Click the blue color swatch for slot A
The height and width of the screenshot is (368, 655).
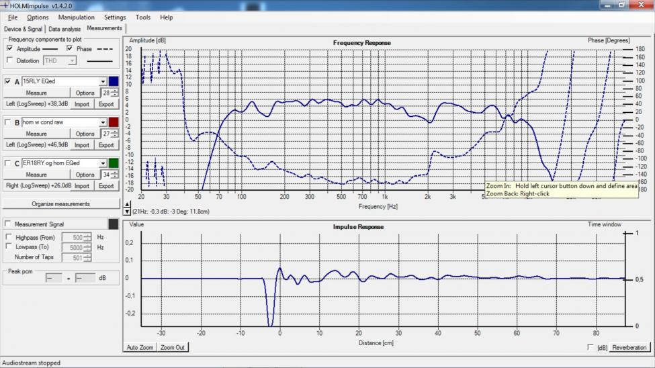point(114,81)
